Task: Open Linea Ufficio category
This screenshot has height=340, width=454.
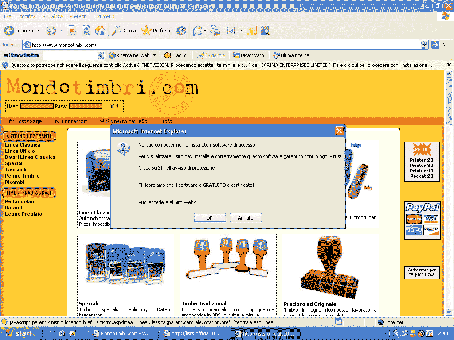Action: pyautogui.click(x=20, y=151)
